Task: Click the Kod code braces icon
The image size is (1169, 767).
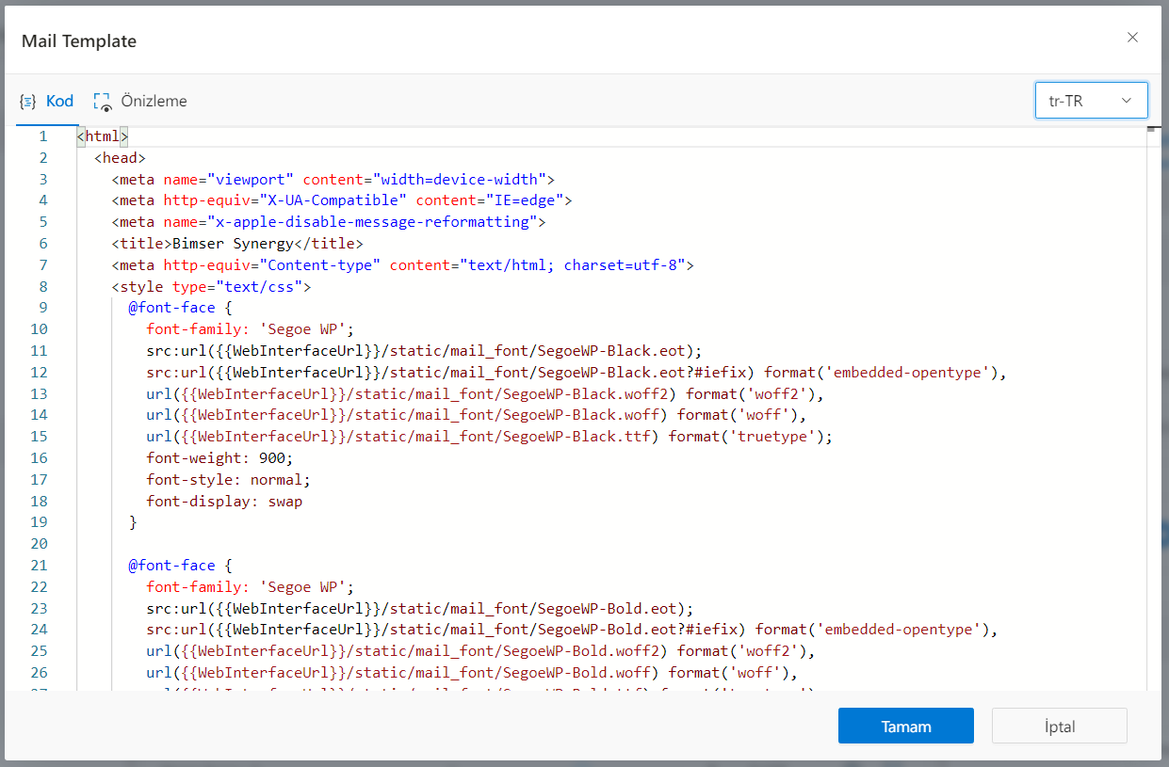Action: click(28, 102)
